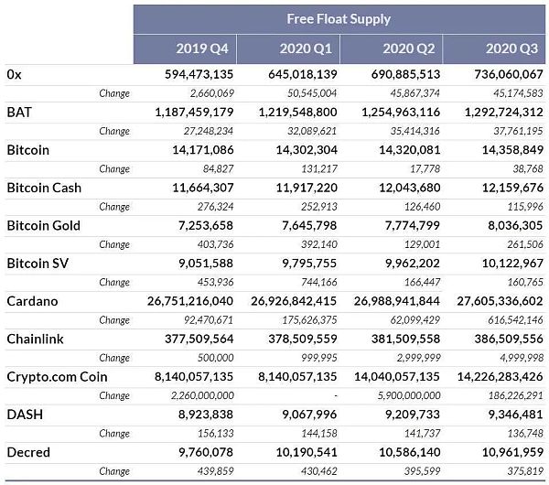Image resolution: width=549 pixels, height=485 pixels.
Task: Click the Bitcoin Cash row label
Action: coord(44,188)
